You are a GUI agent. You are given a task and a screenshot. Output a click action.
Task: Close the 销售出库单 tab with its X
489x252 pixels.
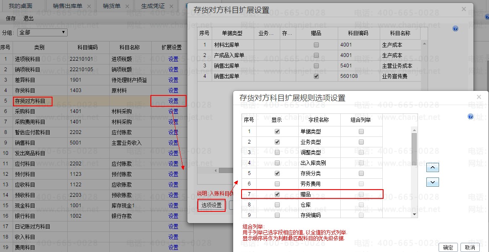coord(89,6)
